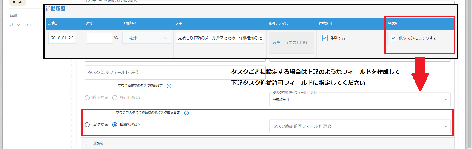Open the タスク追従 許可フィールド 選択 dropdown

(360, 126)
